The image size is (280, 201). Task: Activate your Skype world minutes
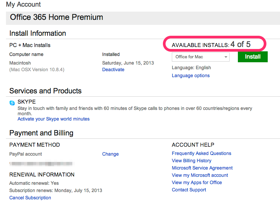(53, 119)
